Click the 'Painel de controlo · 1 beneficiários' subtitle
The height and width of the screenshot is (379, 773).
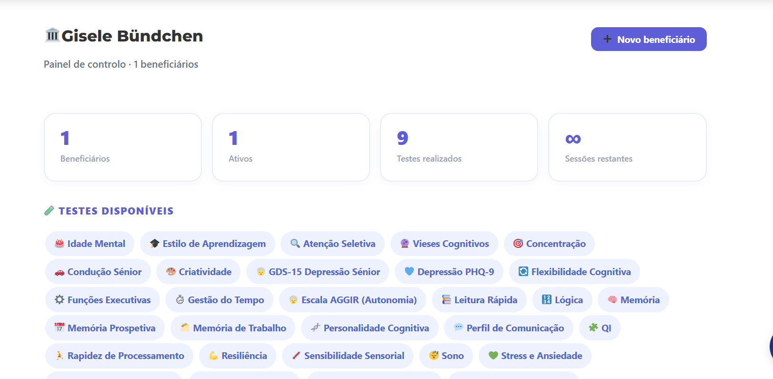tap(121, 64)
